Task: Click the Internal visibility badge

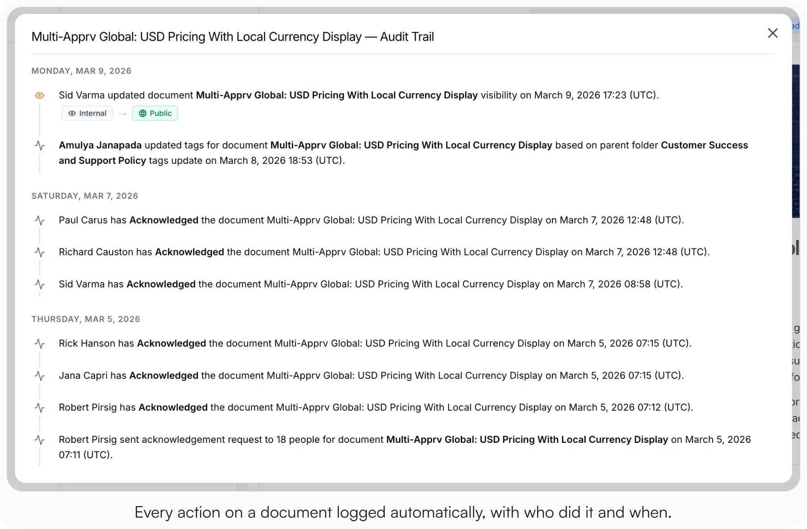Action: (x=87, y=113)
